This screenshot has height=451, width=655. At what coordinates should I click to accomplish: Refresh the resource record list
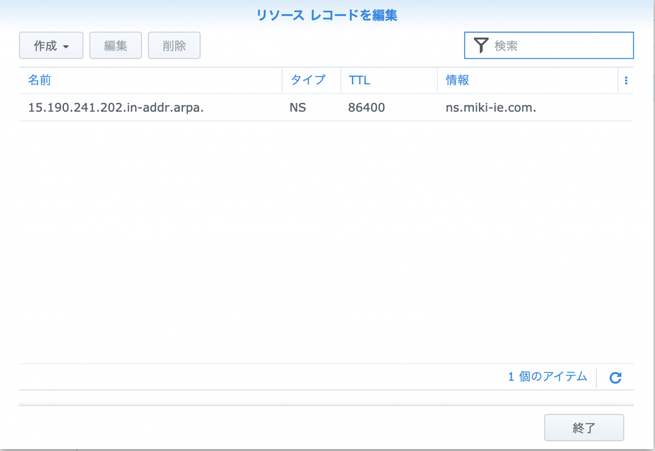coord(615,378)
